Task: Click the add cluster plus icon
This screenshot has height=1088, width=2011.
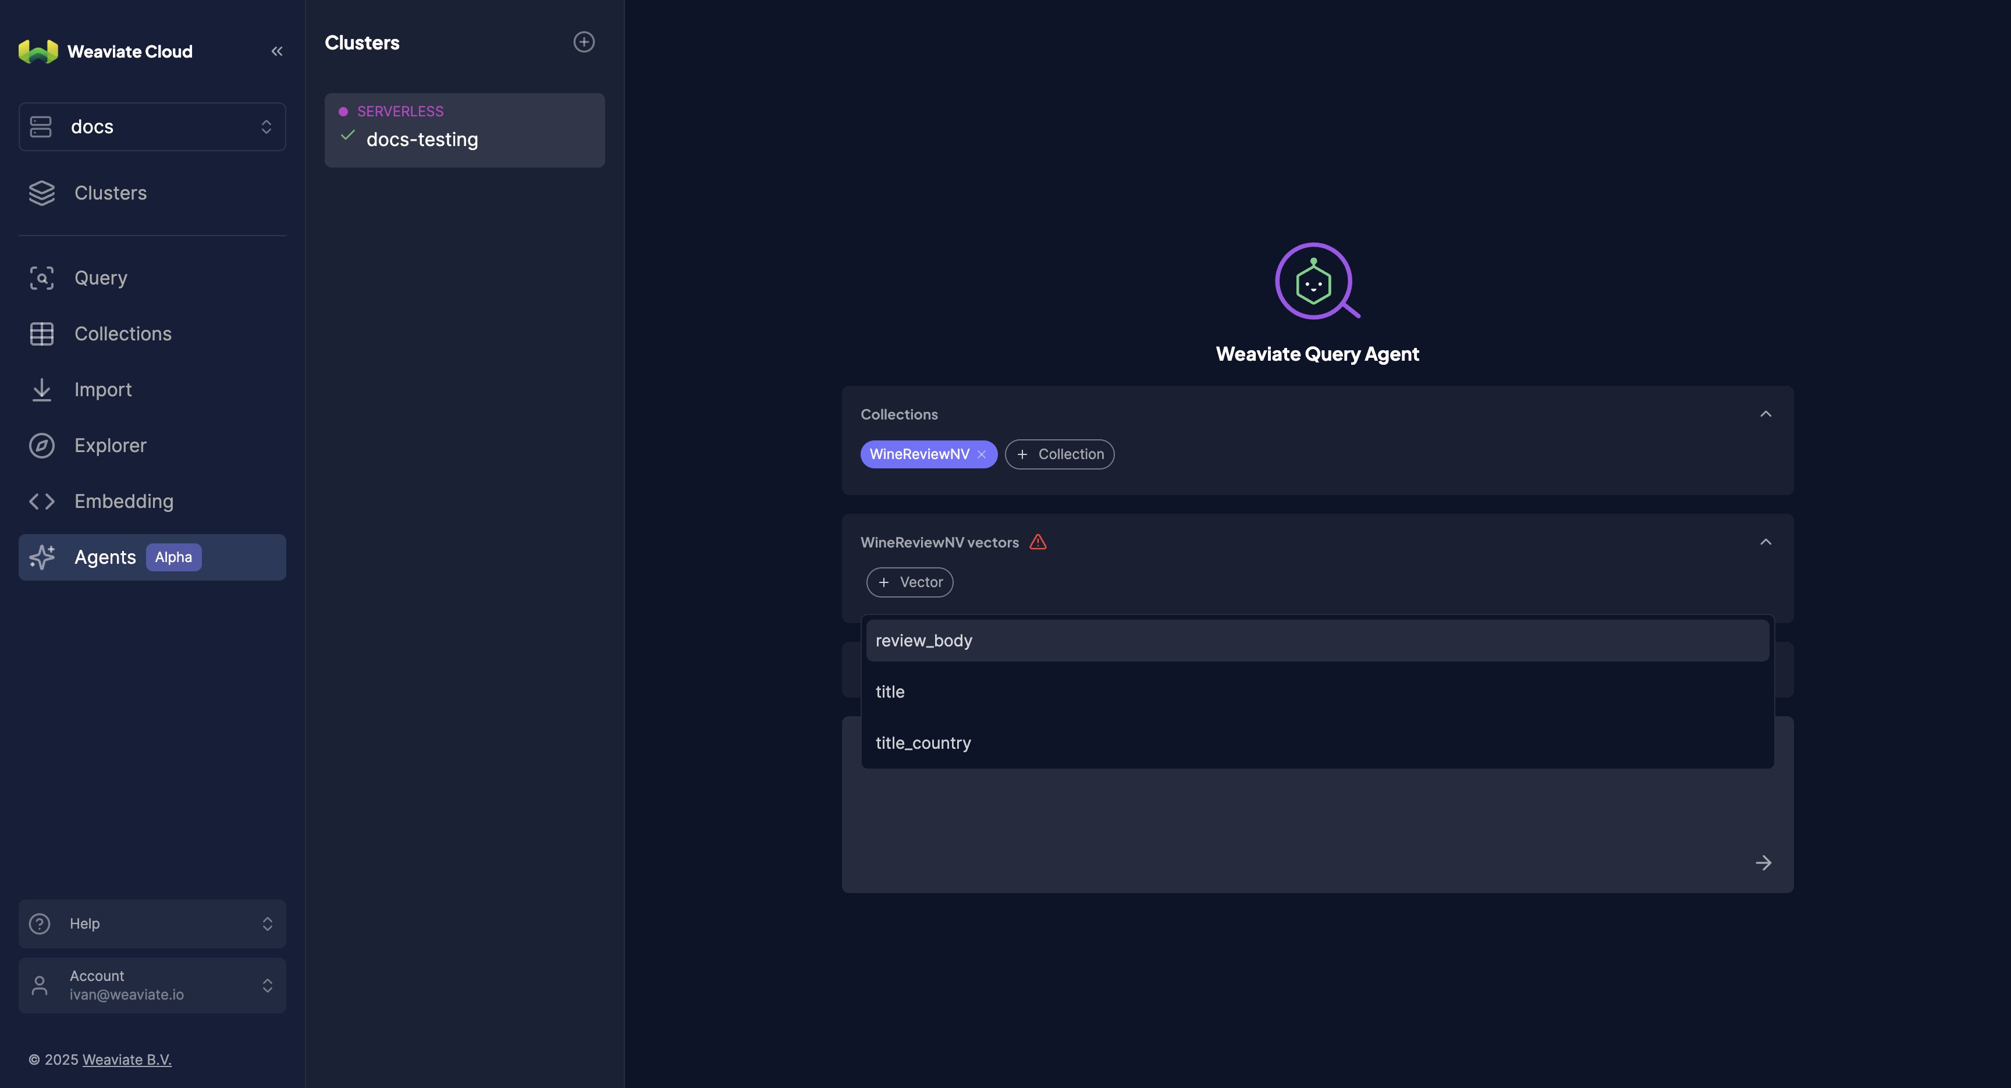Action: (x=584, y=42)
